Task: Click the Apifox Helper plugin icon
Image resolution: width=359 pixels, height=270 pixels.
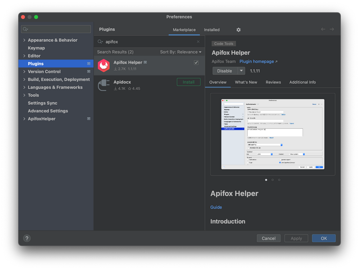Action: [x=103, y=65]
